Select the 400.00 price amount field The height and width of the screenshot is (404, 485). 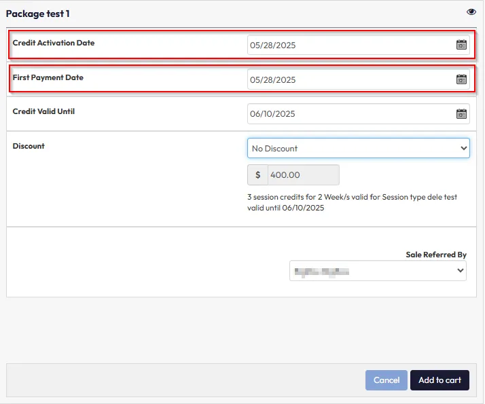click(303, 175)
